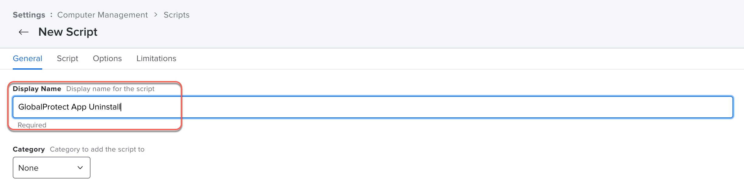Click empty right area of Display Name field
The height and width of the screenshot is (190, 744).
(456, 107)
